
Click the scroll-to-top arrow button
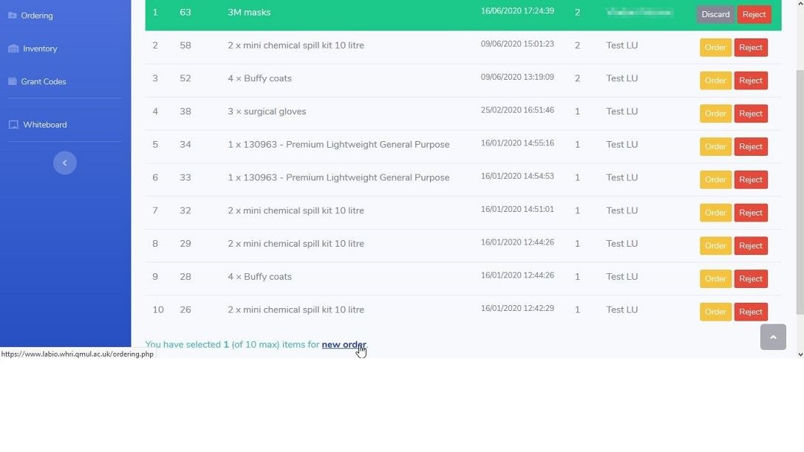click(x=773, y=337)
